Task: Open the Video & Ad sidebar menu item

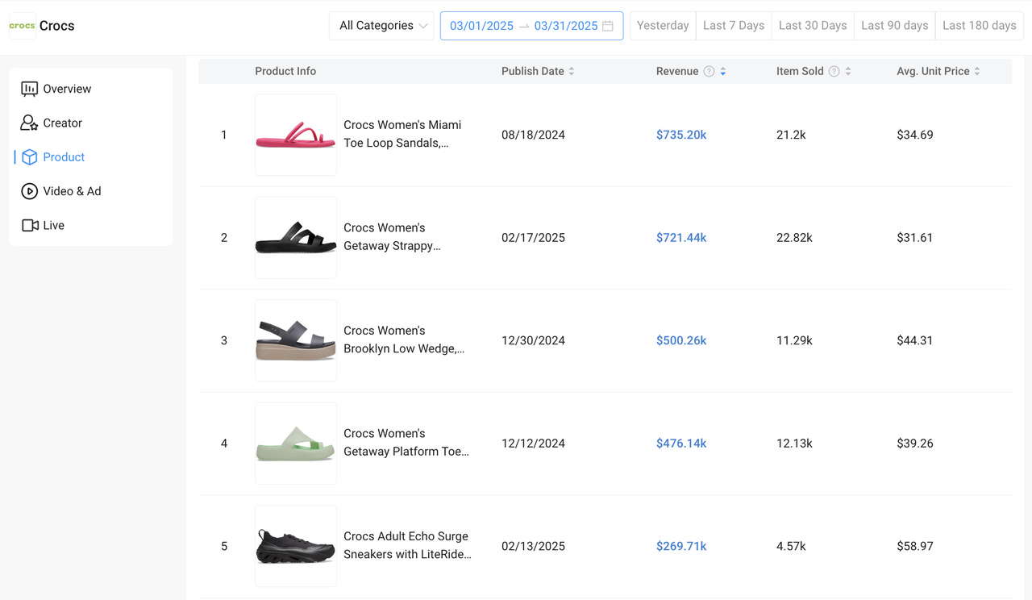Action: pyautogui.click(x=91, y=191)
